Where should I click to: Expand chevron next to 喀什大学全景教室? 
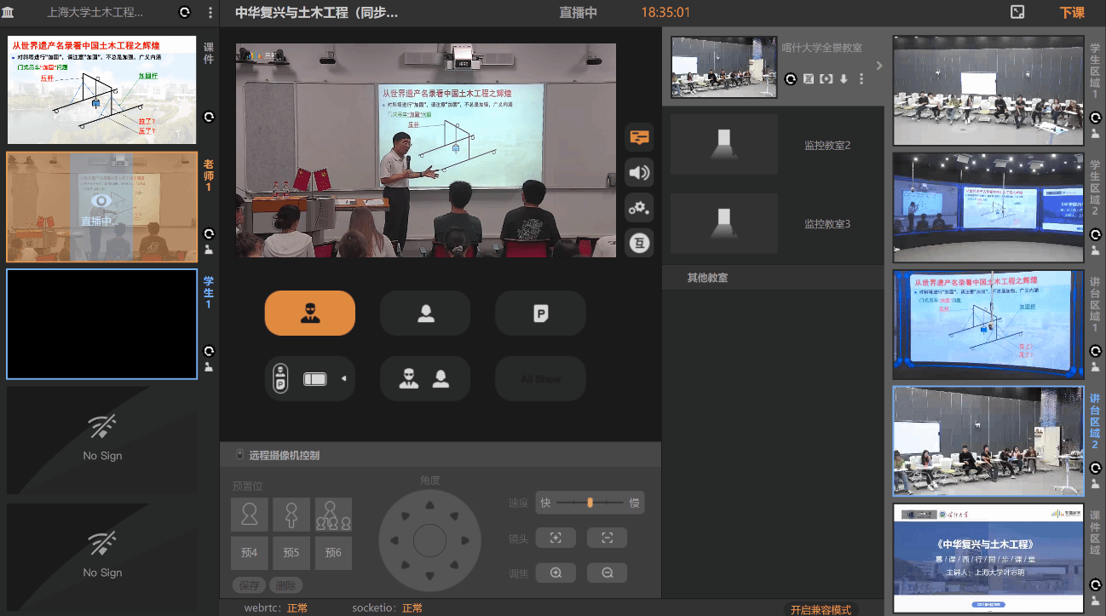tap(879, 66)
